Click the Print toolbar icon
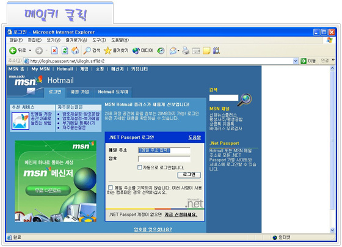 (186, 51)
